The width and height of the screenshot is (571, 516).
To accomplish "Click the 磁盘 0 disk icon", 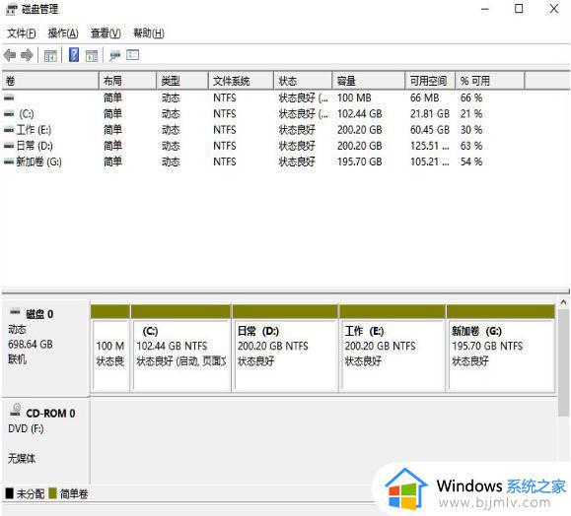I will click(x=15, y=311).
